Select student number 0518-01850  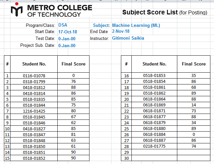34,146
